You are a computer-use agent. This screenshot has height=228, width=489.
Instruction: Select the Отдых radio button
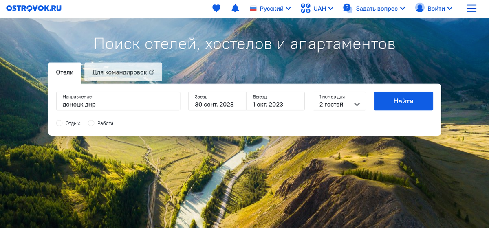point(59,123)
